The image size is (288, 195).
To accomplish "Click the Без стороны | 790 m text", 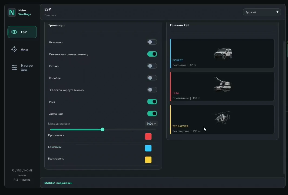I will coord(186,131).
